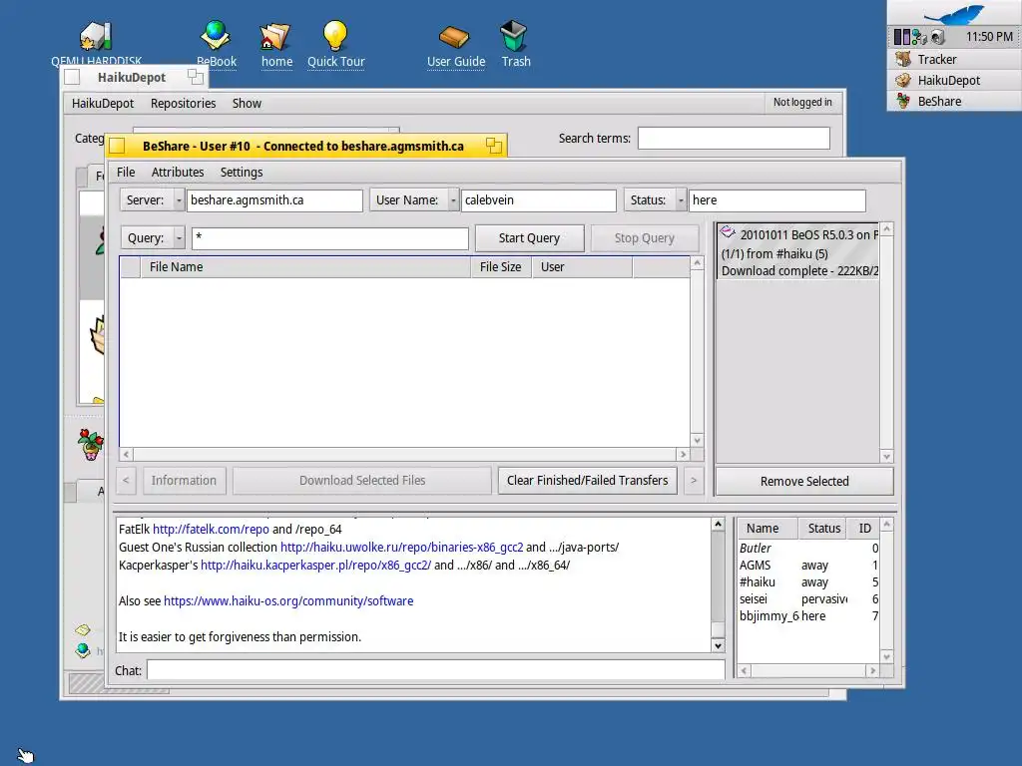Open the User Guide book icon
Screen dimensions: 1022x766
point(454,37)
